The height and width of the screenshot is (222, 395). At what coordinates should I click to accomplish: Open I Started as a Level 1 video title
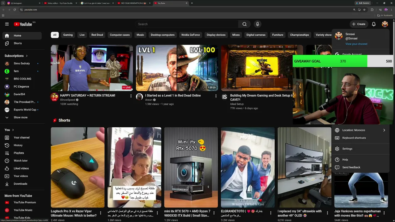pos(173,96)
